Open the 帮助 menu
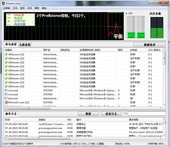This screenshot has height=147, width=170. click(x=44, y=8)
